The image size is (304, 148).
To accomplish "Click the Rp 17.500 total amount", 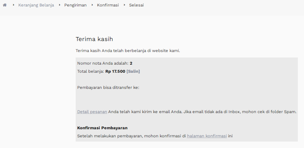I will 115,71.
